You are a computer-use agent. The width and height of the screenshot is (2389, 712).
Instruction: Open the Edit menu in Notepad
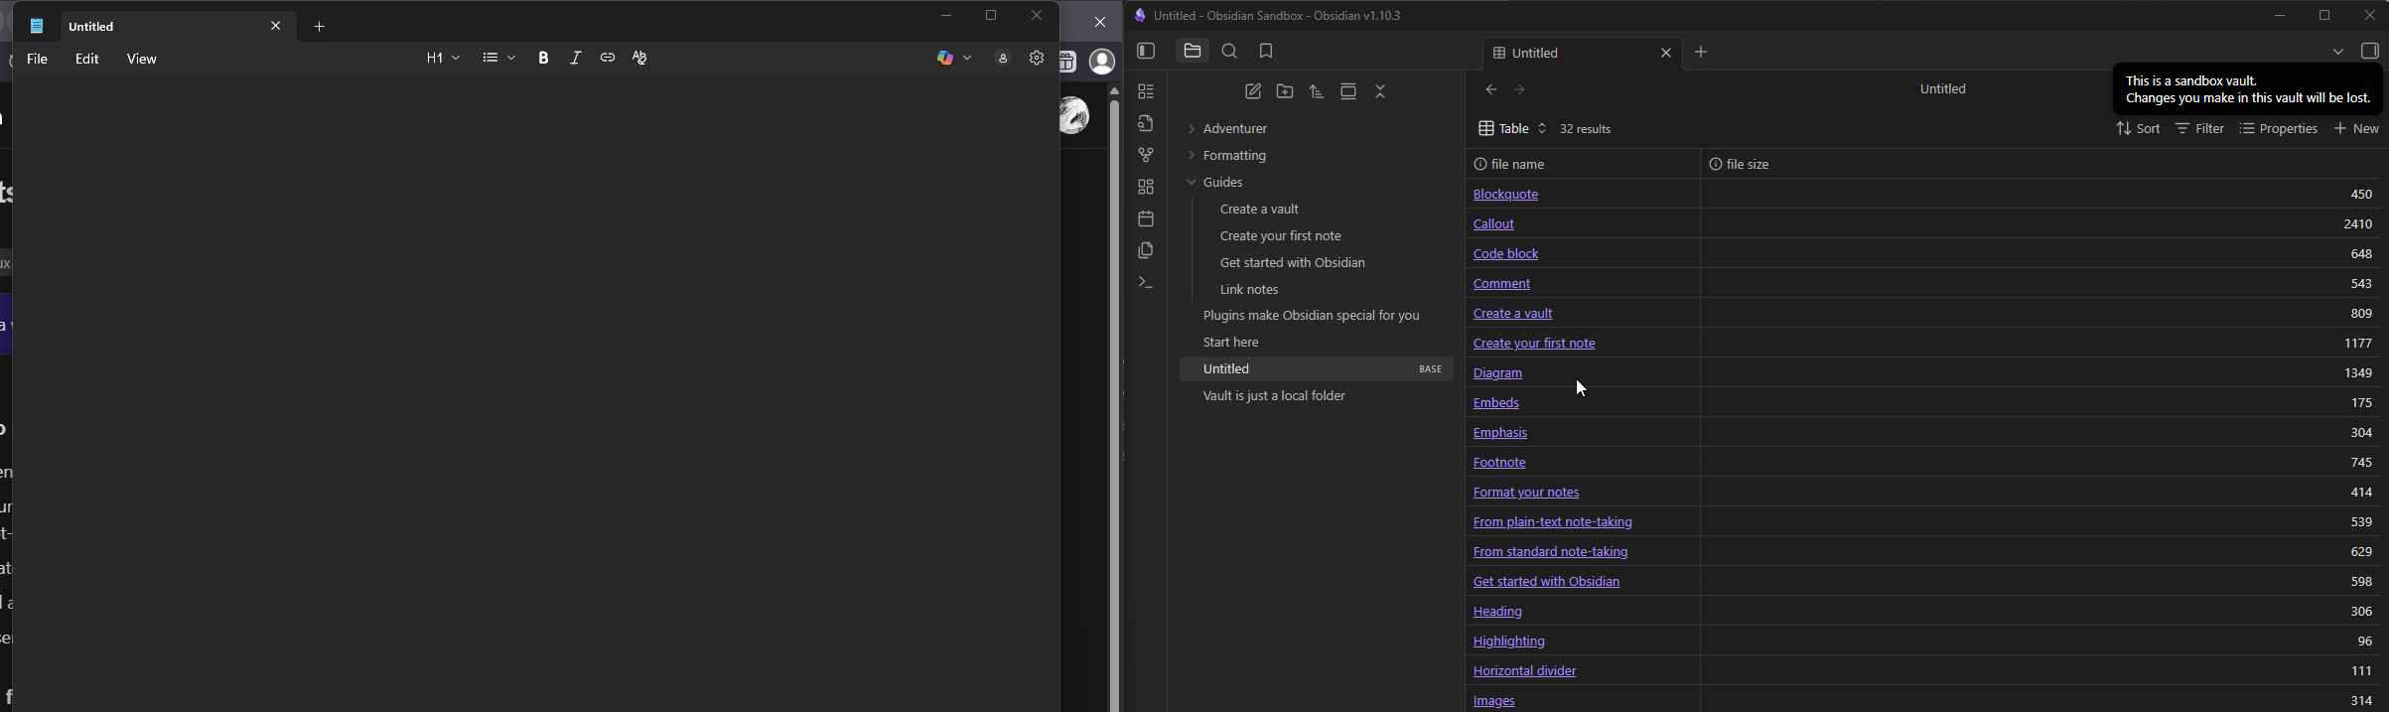87,60
